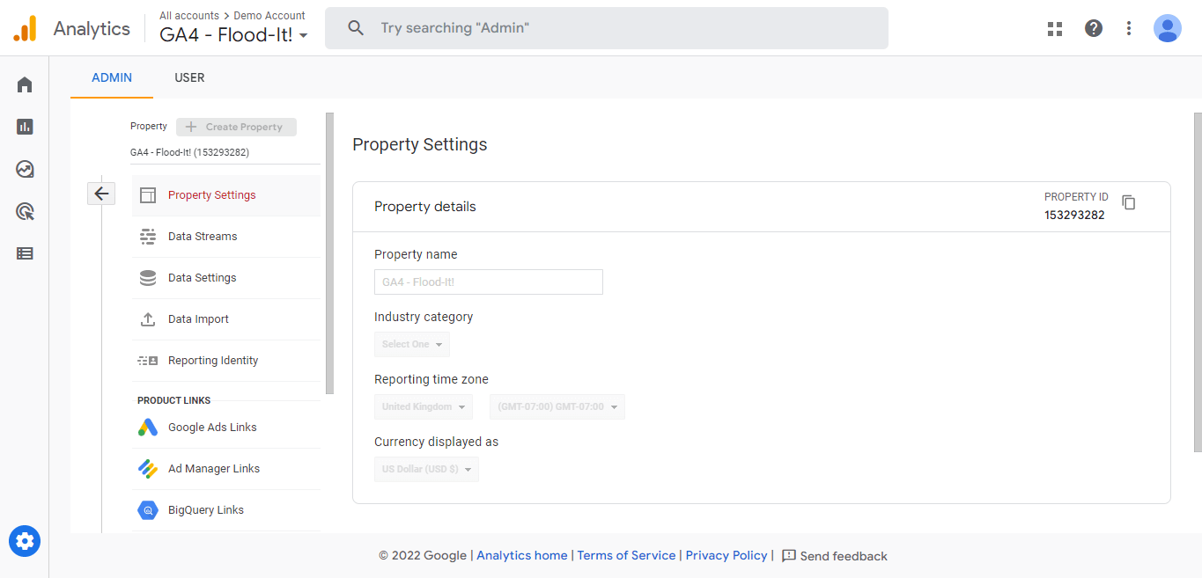Screen dimensions: 1202x578
Task: Select Ad Manager Links menu item
Action: 226,469
